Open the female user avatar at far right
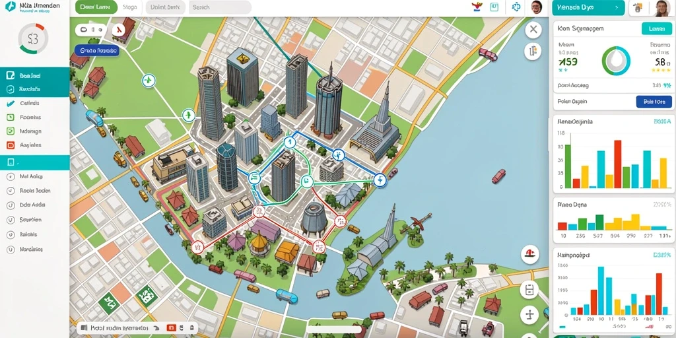Viewport: 676px width, 338px height. (x=661, y=8)
